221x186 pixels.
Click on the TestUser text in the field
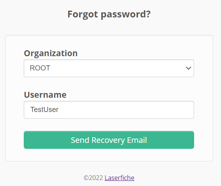click(x=44, y=110)
